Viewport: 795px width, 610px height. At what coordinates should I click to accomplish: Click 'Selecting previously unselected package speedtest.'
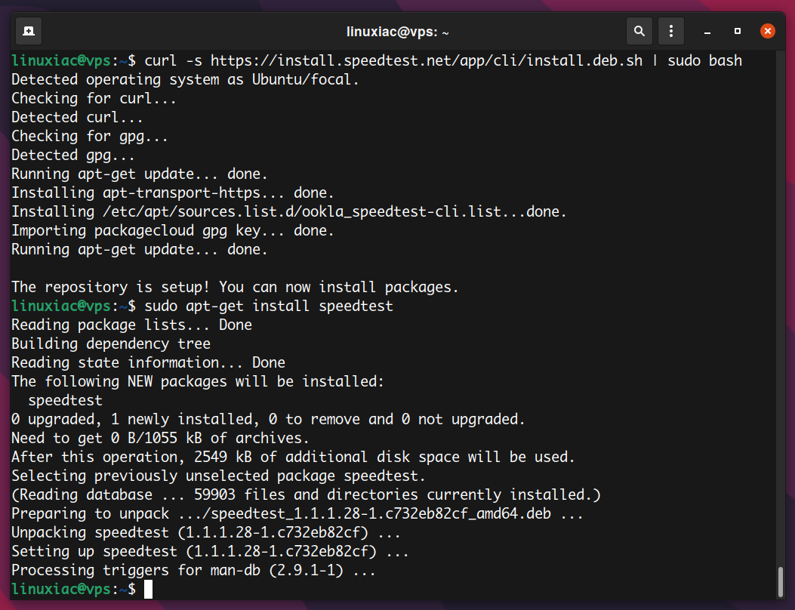218,476
